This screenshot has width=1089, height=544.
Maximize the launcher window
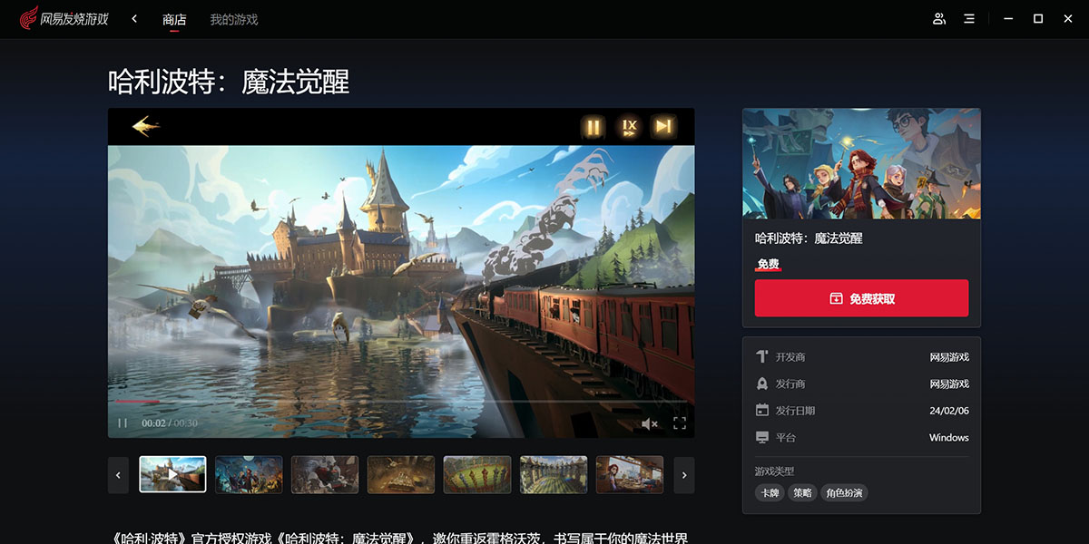click(1038, 18)
